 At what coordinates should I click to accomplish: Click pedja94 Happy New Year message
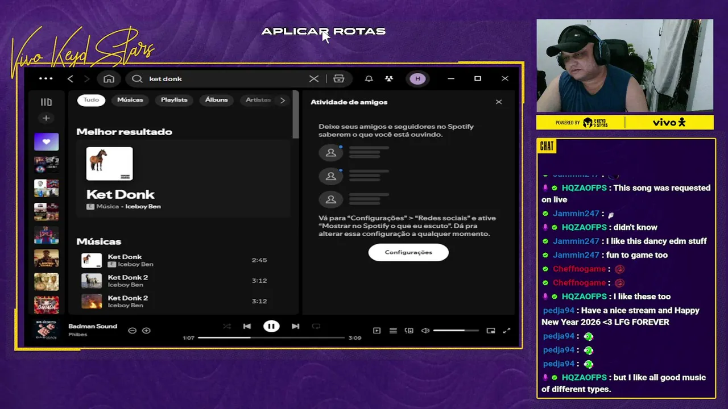[x=621, y=316]
